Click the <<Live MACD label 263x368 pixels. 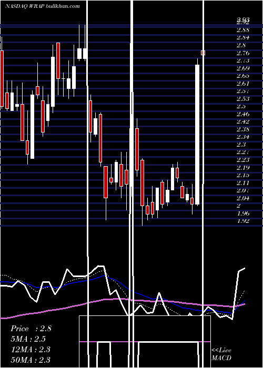(221, 354)
